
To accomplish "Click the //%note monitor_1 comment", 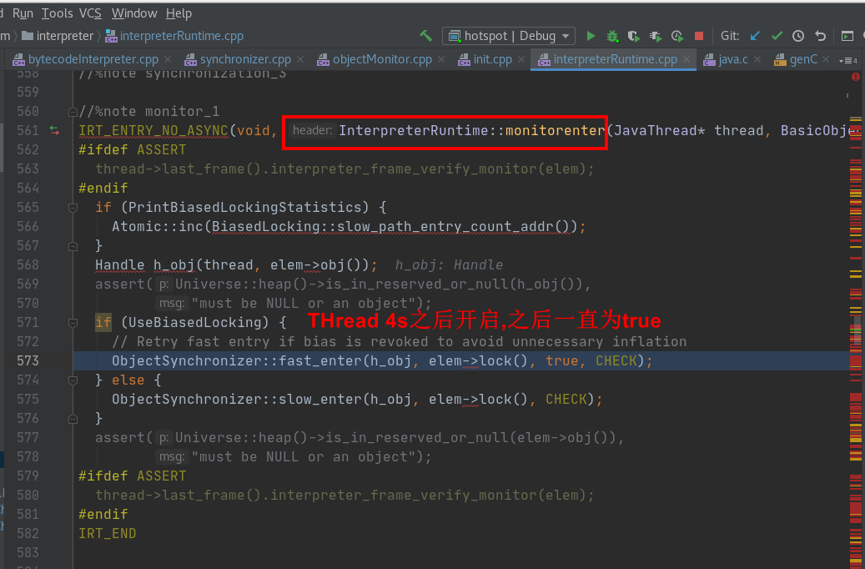I will click(149, 112).
